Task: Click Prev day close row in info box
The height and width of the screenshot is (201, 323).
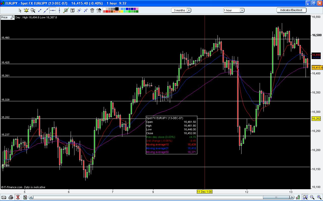Action: [x=171, y=137]
